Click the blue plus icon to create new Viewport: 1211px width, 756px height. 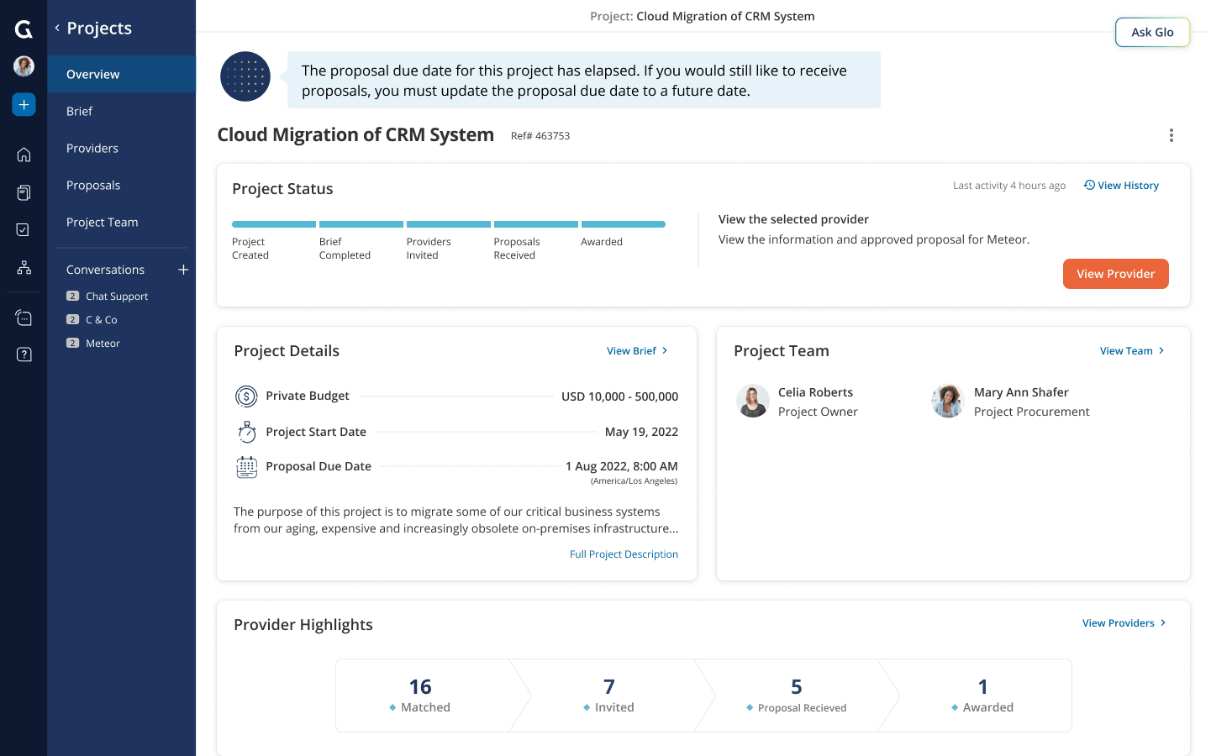tap(24, 104)
